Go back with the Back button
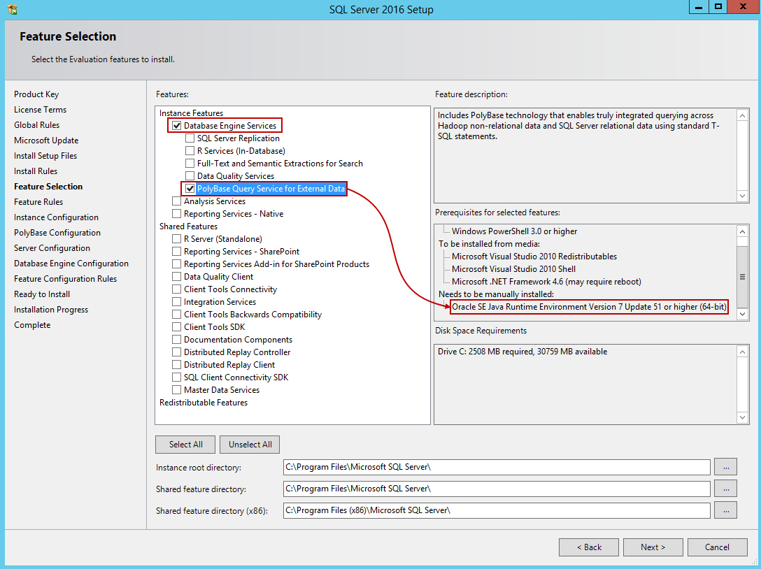The width and height of the screenshot is (761, 569). (589, 547)
